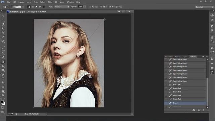Select the Spot Healing Brush tool in toolbox
215x121 pixels.
[3, 41]
